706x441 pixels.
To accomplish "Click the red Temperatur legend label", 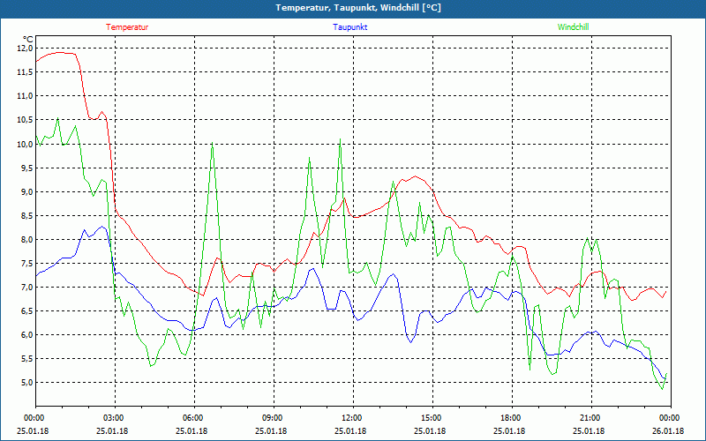I will pyautogui.click(x=127, y=27).
